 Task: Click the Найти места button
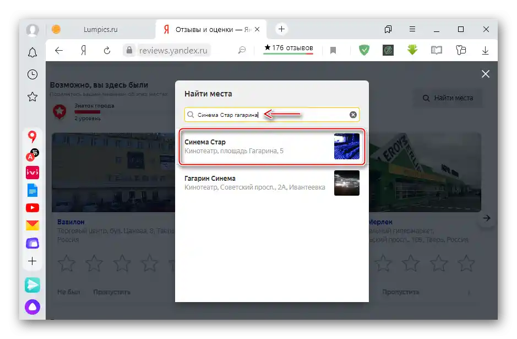(x=447, y=98)
